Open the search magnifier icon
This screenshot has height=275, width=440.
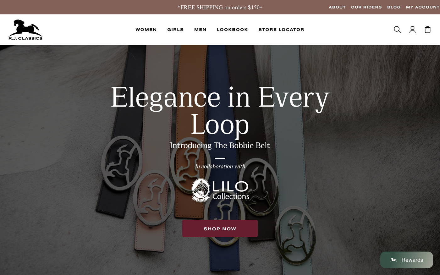[397, 30]
